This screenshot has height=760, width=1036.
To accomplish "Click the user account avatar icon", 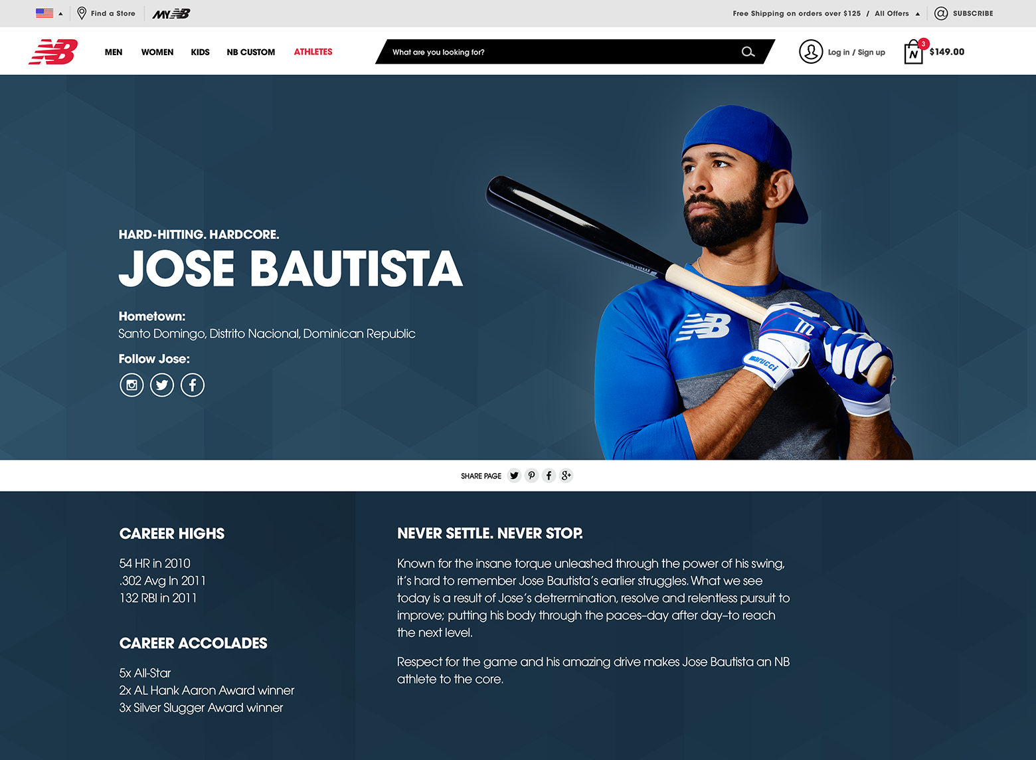I will (x=811, y=51).
